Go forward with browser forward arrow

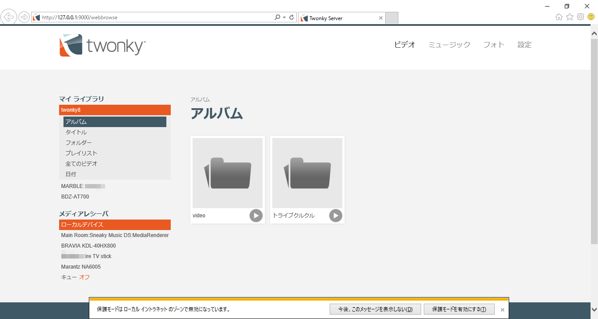[x=24, y=18]
